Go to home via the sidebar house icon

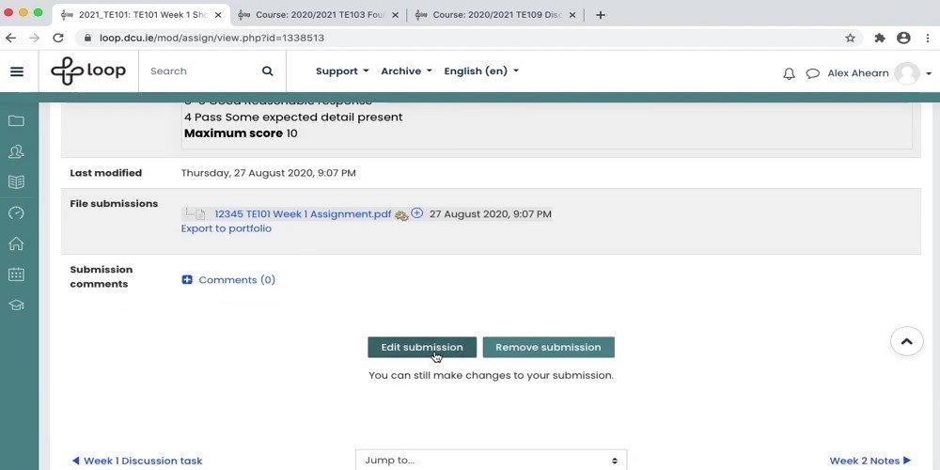pyautogui.click(x=16, y=243)
